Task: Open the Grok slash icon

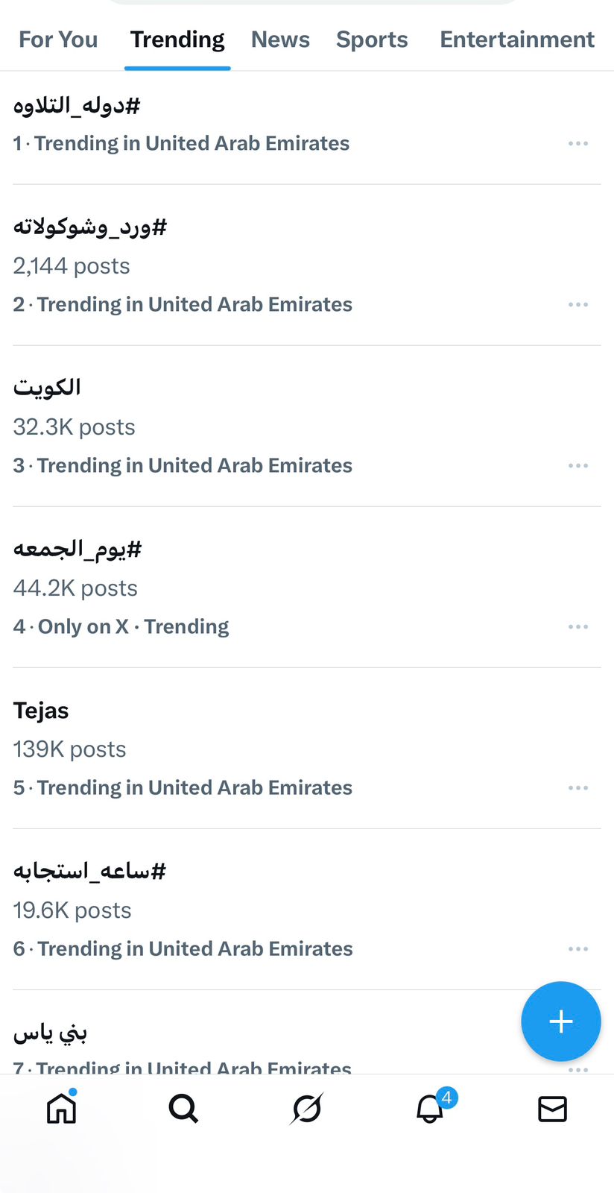Action: pyautogui.click(x=306, y=1109)
